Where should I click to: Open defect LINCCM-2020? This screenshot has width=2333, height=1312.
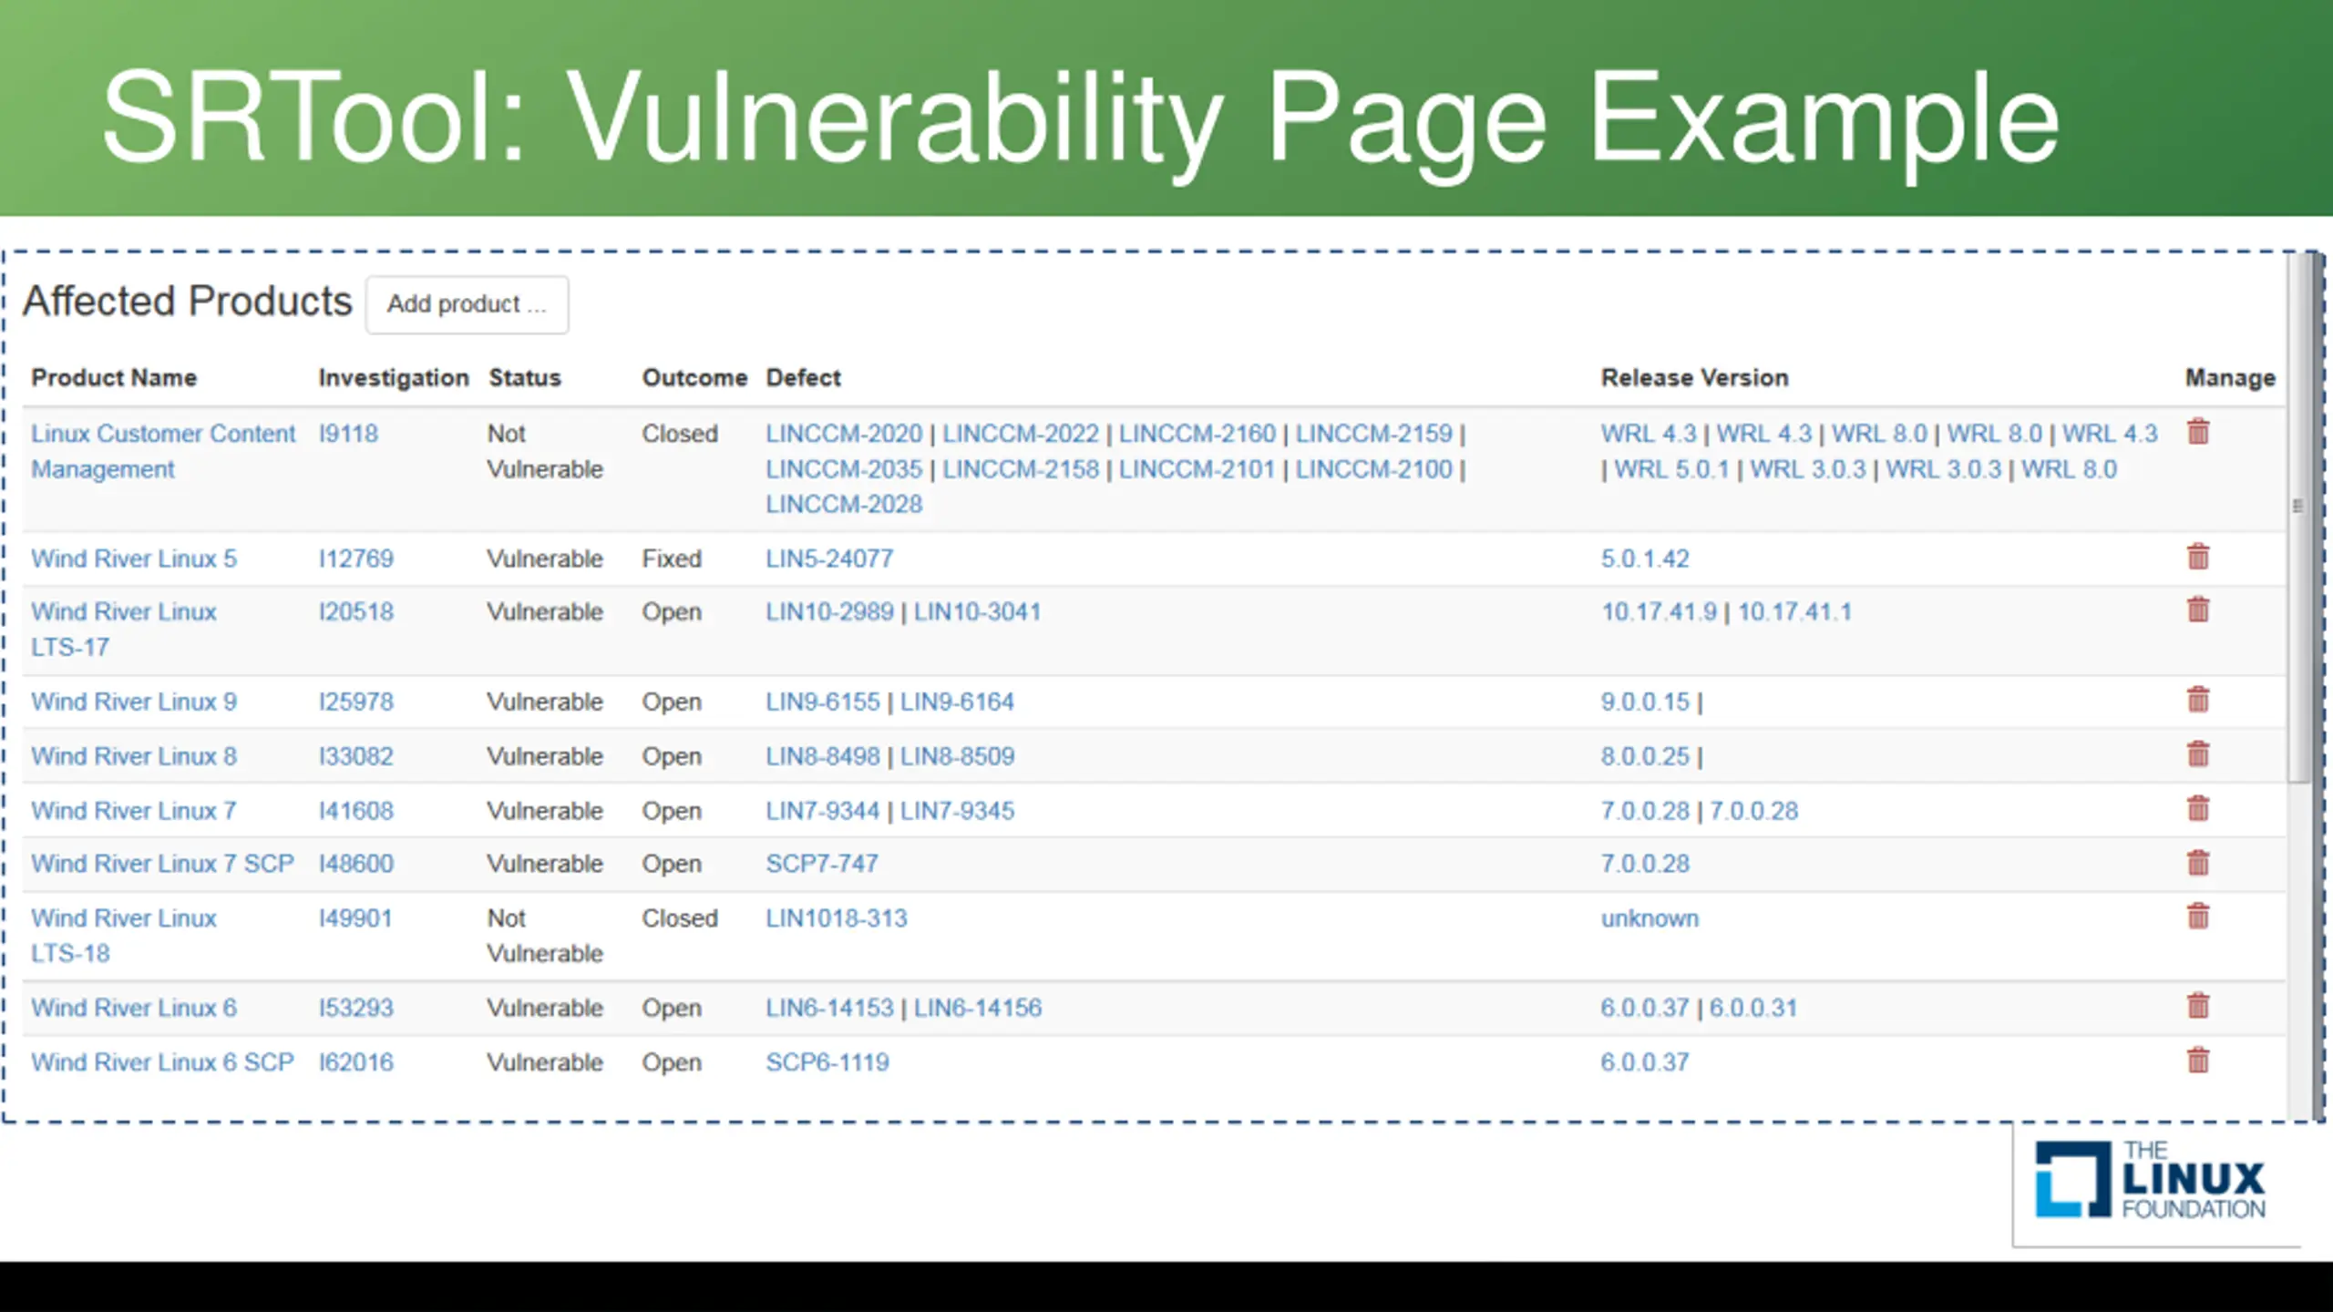click(844, 434)
